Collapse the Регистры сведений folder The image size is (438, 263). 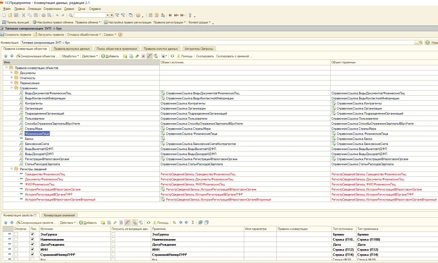click(x=11, y=169)
